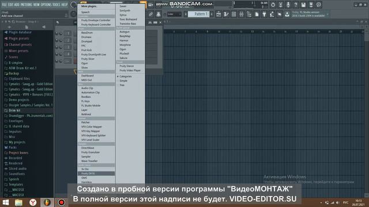Expand the Packs folder in the browser
This screenshot has width=369, height=207.
pos(13,147)
